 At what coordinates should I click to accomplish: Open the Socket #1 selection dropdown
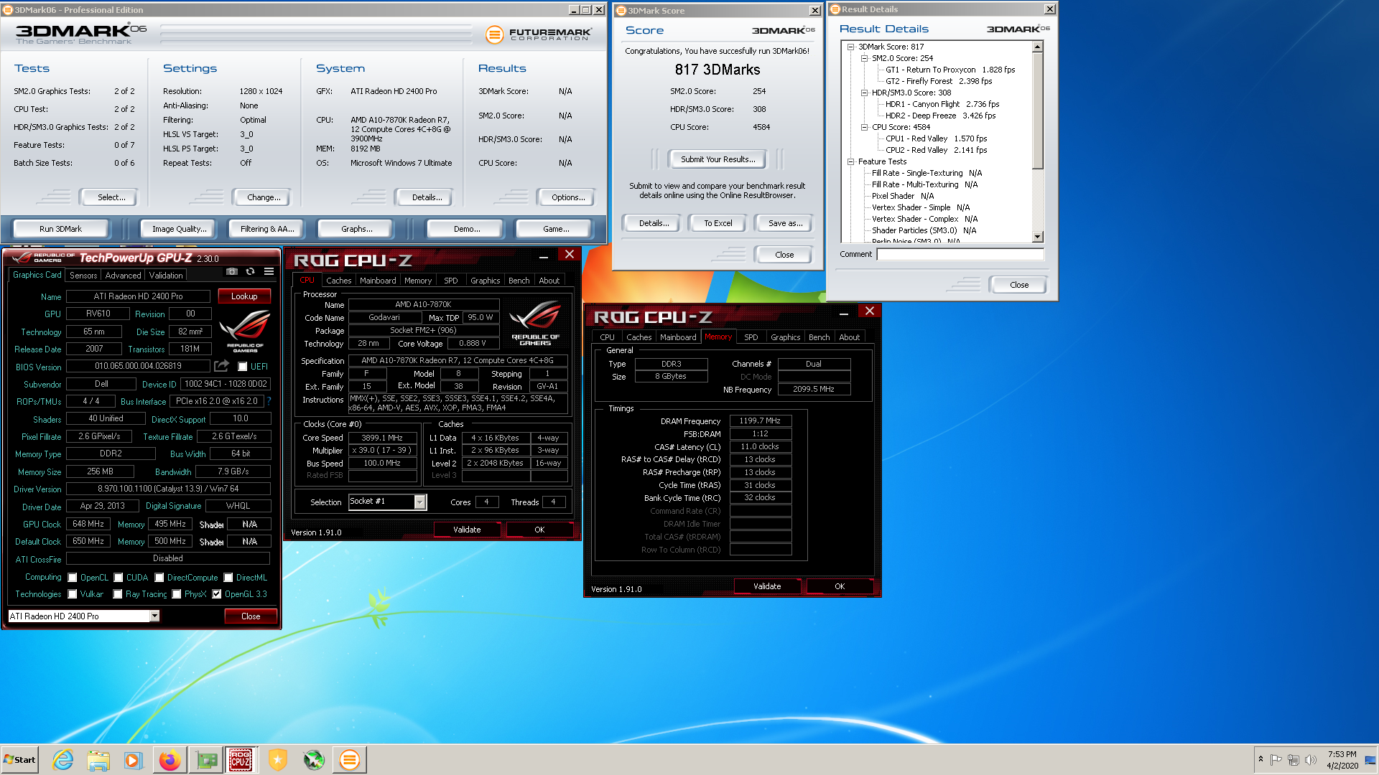coord(419,502)
